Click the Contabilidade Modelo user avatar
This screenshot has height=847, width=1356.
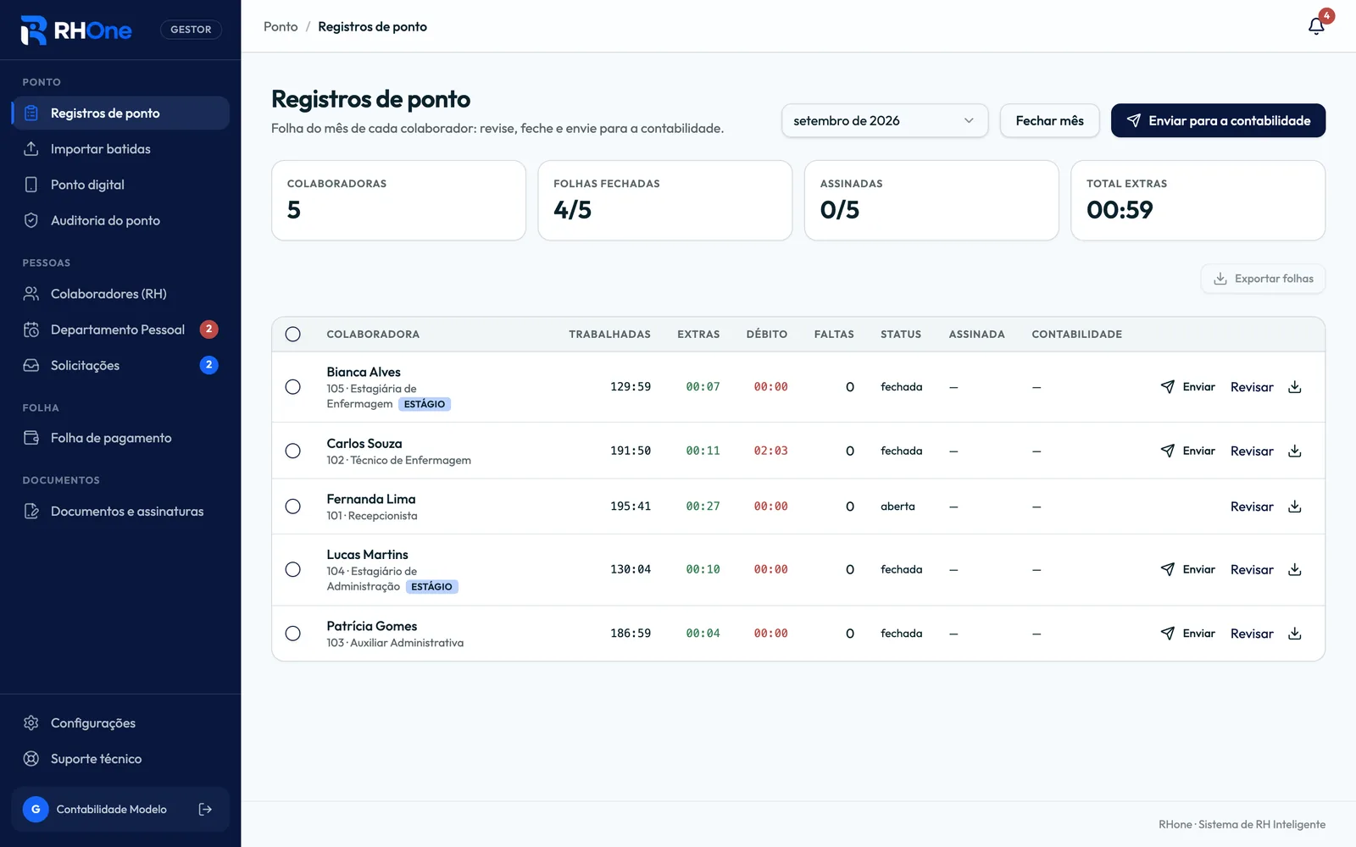click(x=36, y=809)
